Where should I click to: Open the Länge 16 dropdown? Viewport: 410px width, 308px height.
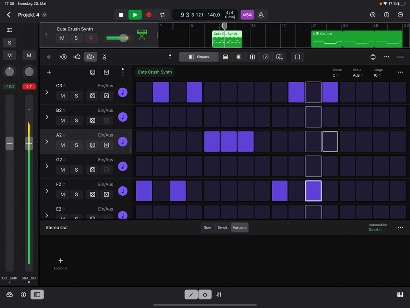pyautogui.click(x=377, y=75)
